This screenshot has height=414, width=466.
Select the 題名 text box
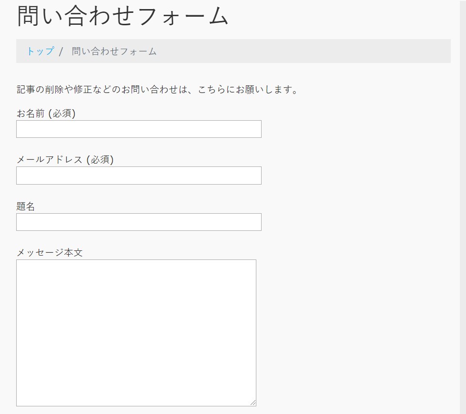pyautogui.click(x=139, y=222)
